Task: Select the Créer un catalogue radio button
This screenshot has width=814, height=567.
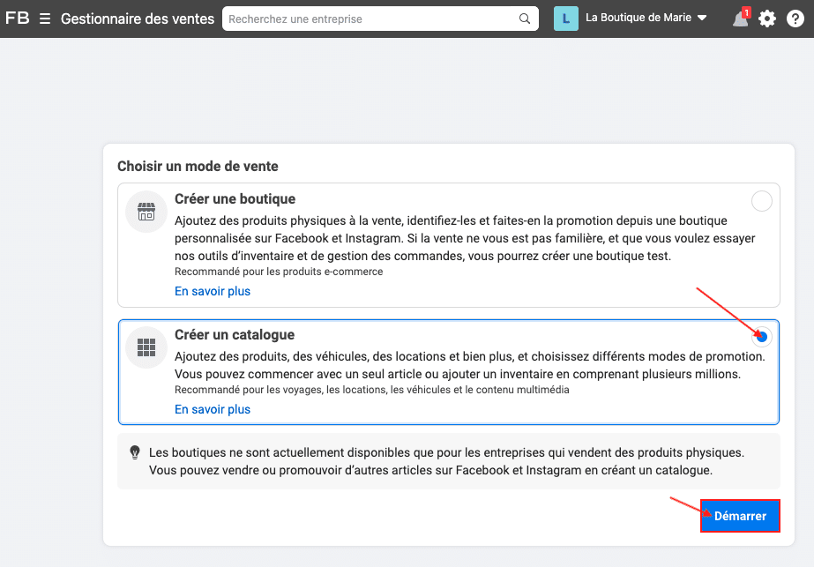Action: [x=761, y=336]
